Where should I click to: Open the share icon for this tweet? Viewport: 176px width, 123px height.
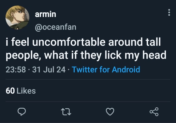pyautogui.click(x=154, y=112)
